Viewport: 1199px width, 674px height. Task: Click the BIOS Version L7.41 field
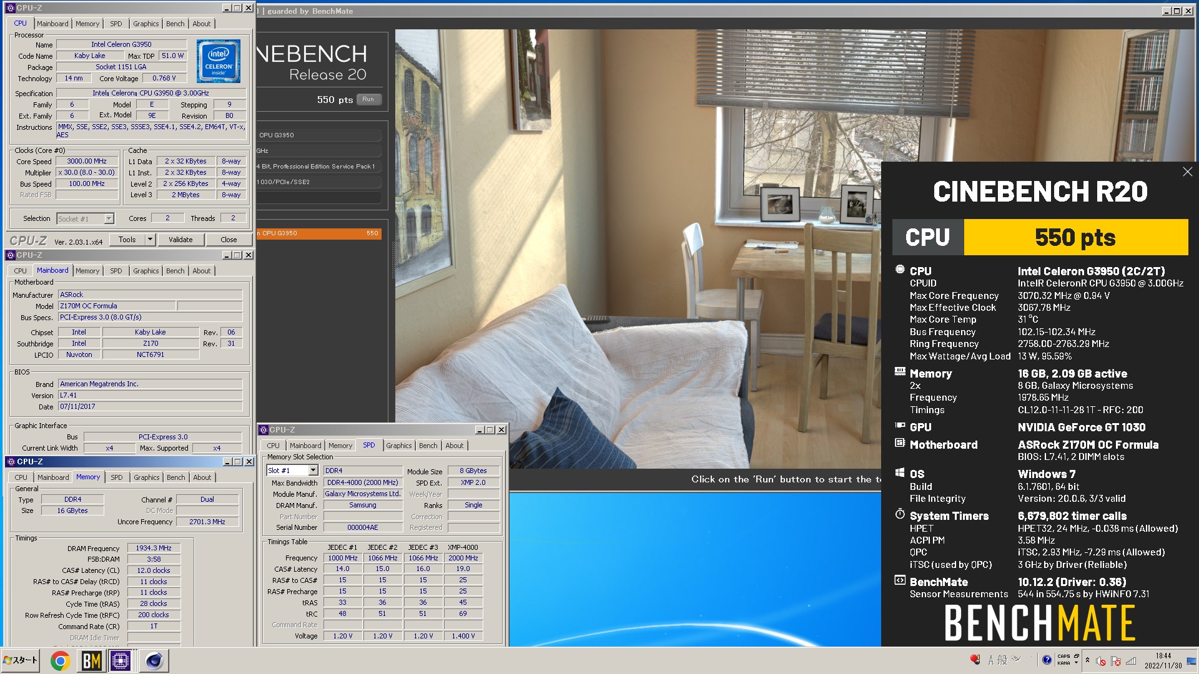pyautogui.click(x=150, y=395)
